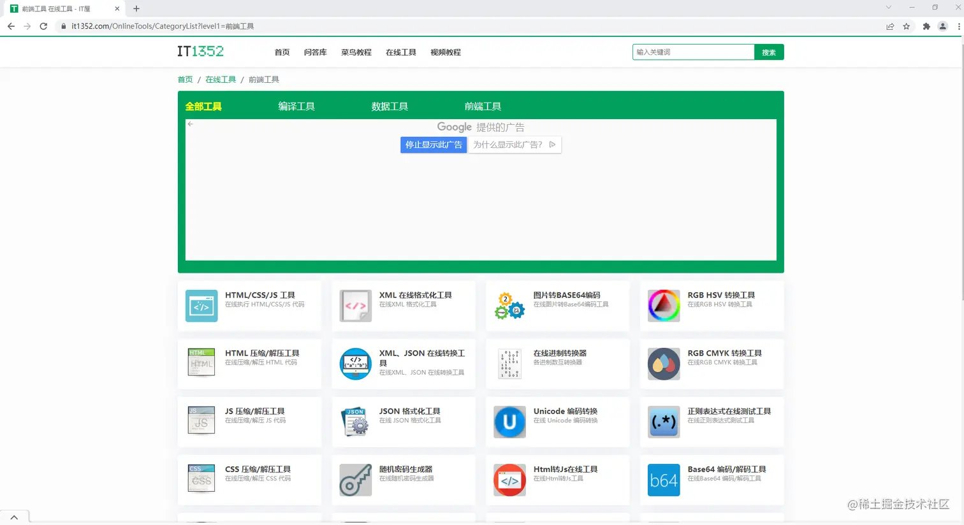Screen dimensions: 964x525
Task: Click the regex tester (.*) icon
Action: pos(664,422)
